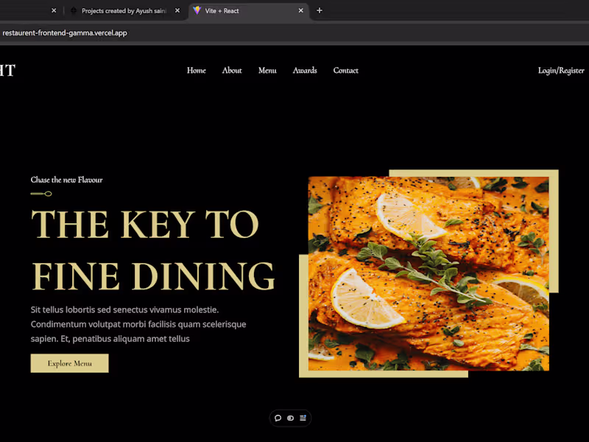Click the salmon dish hero image
The width and height of the screenshot is (589, 442).
click(428, 273)
